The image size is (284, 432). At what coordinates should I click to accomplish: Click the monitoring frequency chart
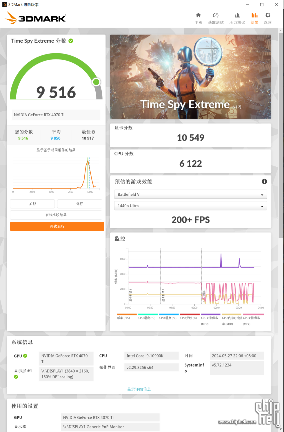pos(190,278)
